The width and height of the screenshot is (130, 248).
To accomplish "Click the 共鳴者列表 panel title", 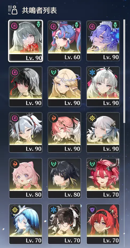I will pyautogui.click(x=40, y=10).
